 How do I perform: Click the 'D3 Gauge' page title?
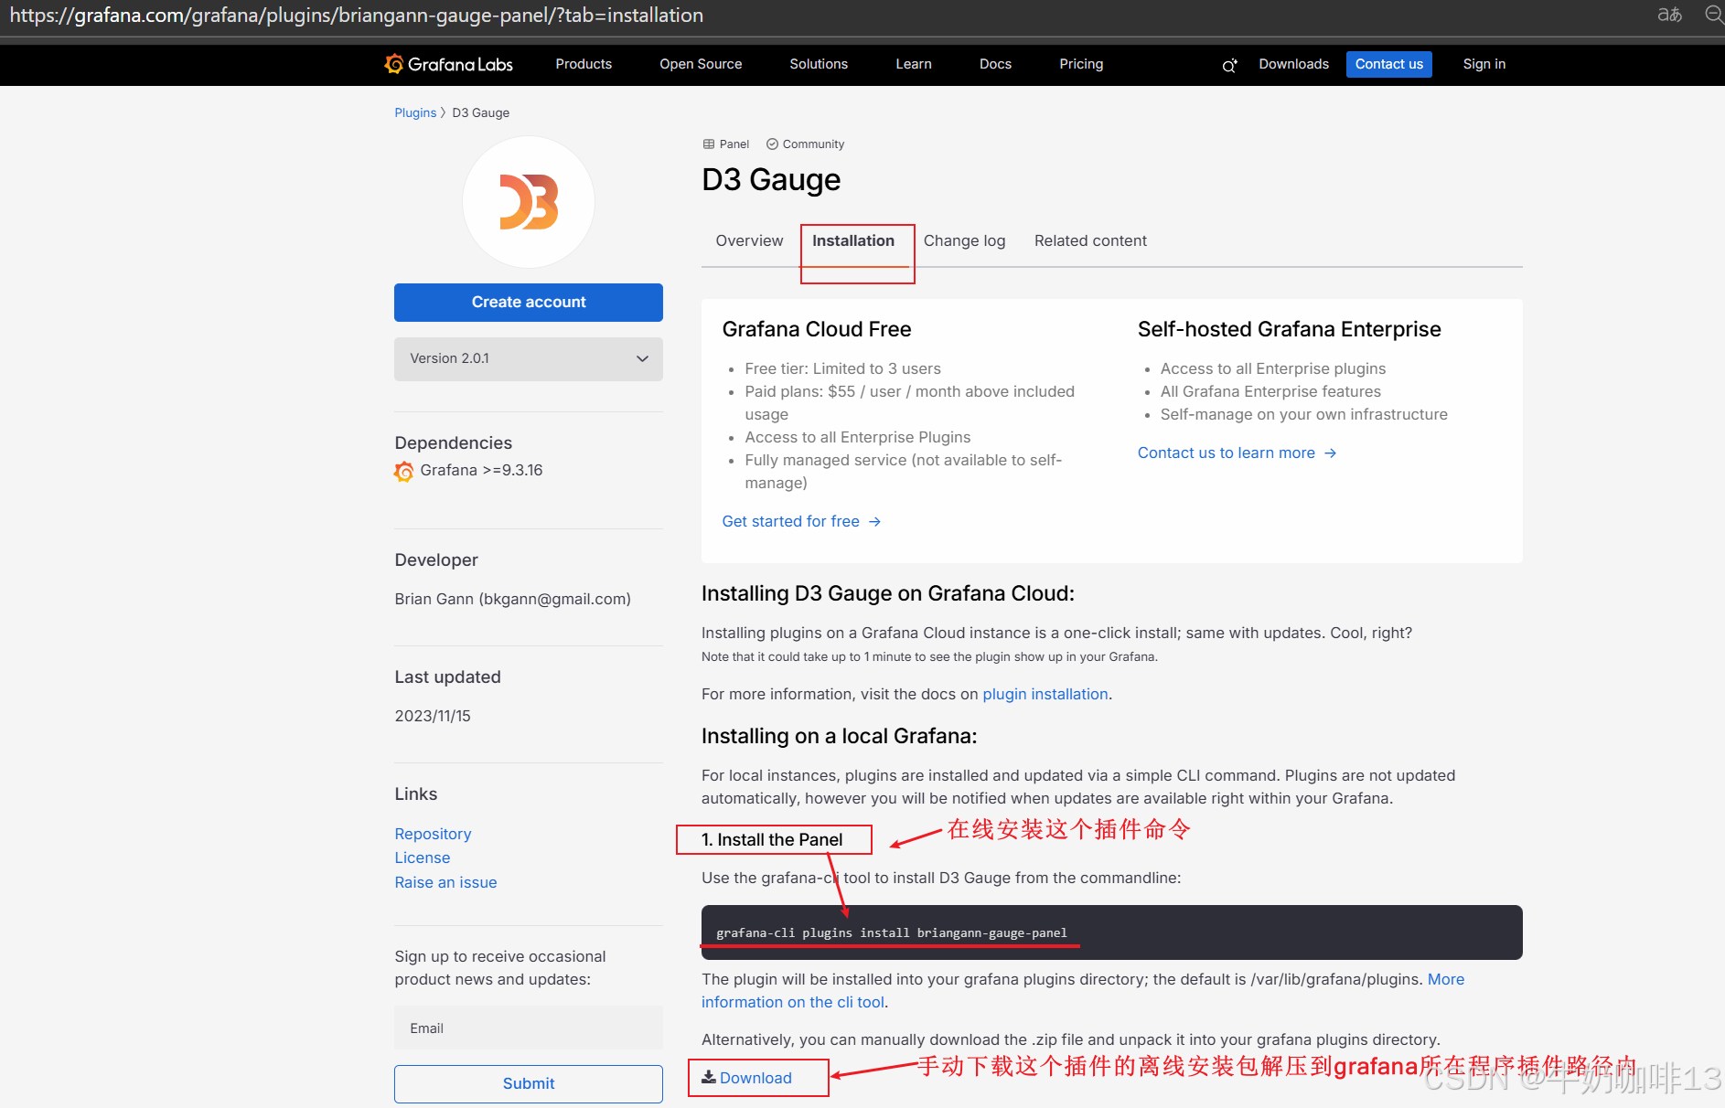point(771,180)
